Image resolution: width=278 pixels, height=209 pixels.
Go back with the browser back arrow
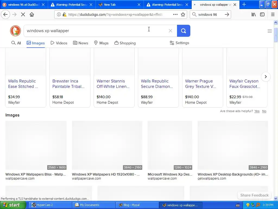[x=5, y=14]
